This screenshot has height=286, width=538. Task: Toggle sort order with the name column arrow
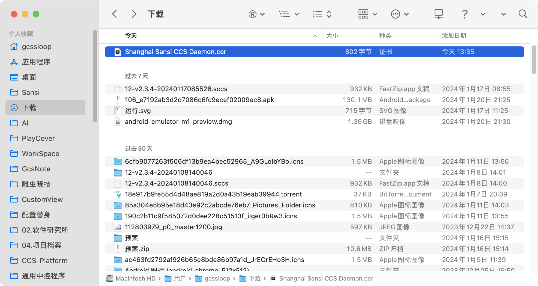click(315, 36)
